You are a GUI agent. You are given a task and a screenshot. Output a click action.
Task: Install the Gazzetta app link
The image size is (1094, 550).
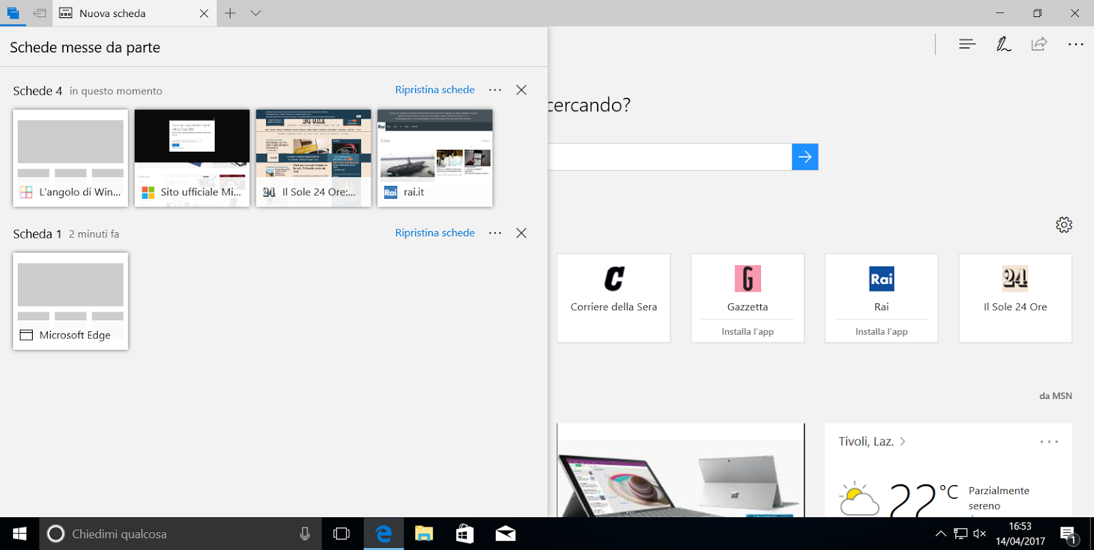747,331
